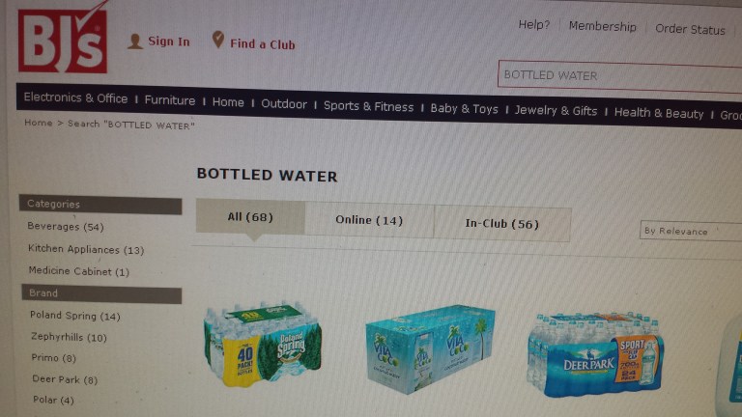Filter by Poland Spring (14) brand

click(x=74, y=316)
